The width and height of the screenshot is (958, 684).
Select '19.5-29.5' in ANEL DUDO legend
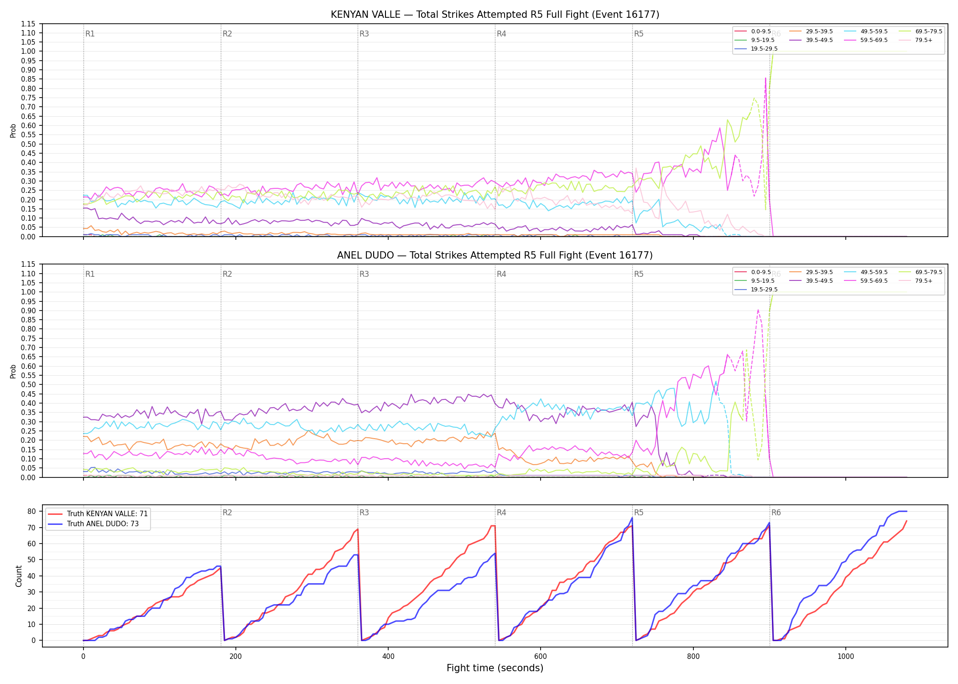pyautogui.click(x=764, y=290)
